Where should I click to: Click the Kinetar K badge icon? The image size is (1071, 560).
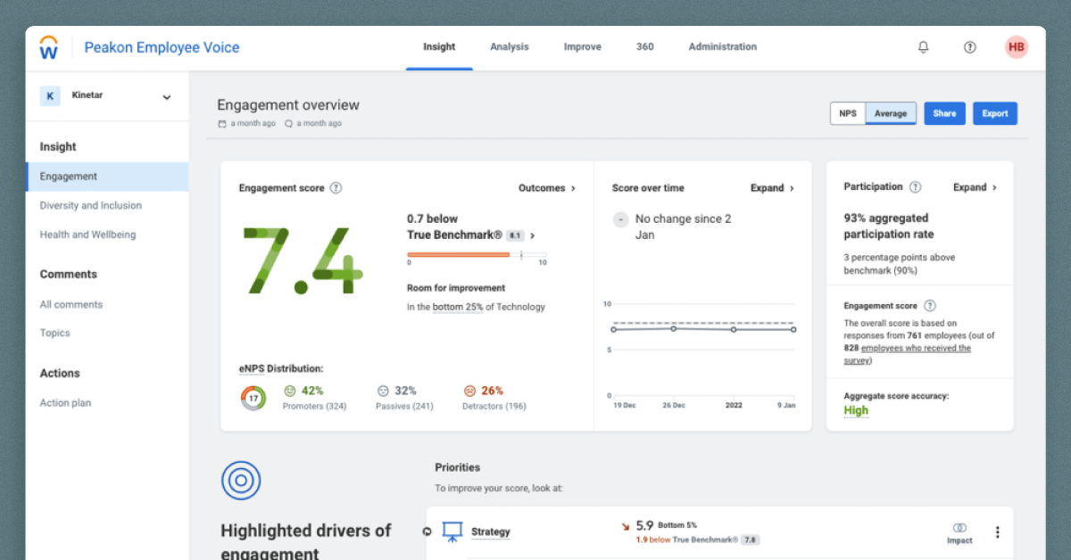click(x=50, y=96)
